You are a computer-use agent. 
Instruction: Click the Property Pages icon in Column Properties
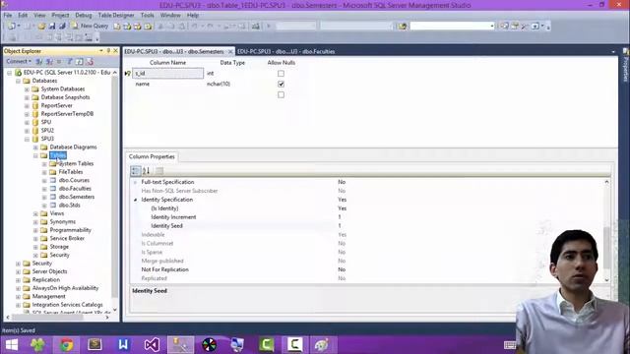tap(159, 170)
